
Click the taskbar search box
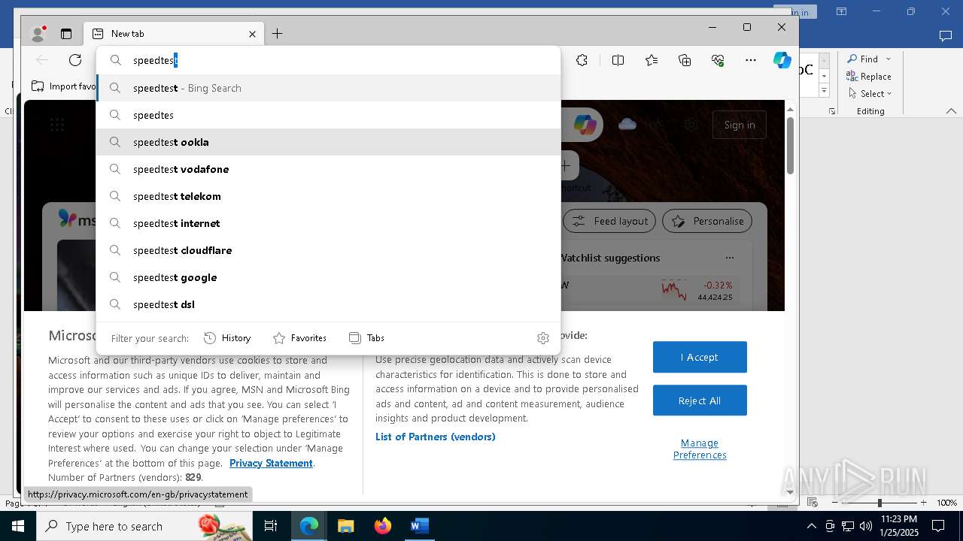144,526
